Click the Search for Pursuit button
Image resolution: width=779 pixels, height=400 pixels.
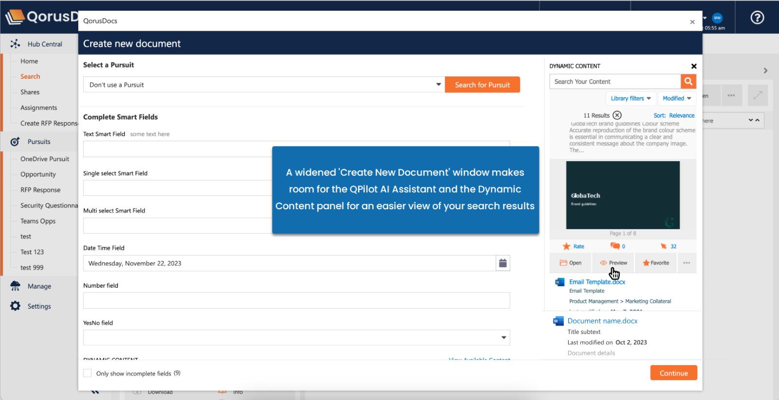coord(482,85)
